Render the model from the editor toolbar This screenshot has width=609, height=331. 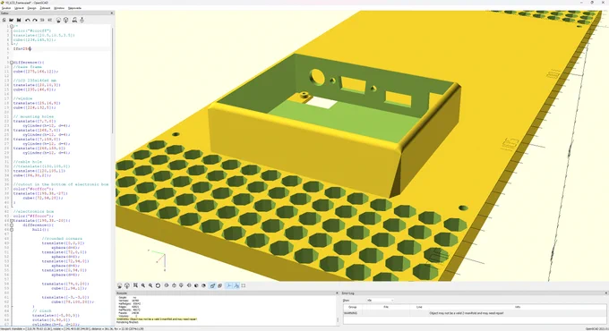pyautogui.click(x=65, y=20)
